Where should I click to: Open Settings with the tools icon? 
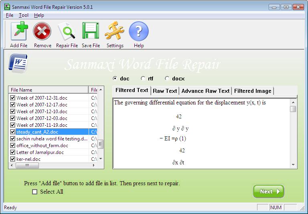pyautogui.click(x=115, y=31)
